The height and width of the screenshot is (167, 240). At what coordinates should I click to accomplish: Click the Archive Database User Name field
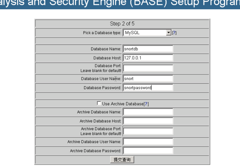(148, 142)
